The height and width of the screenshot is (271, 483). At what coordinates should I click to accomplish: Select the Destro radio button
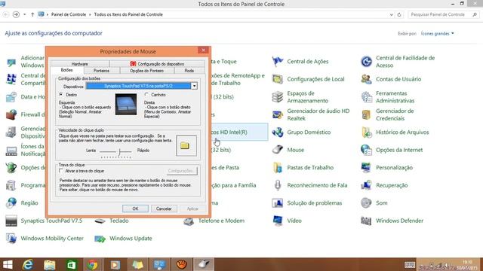point(61,95)
